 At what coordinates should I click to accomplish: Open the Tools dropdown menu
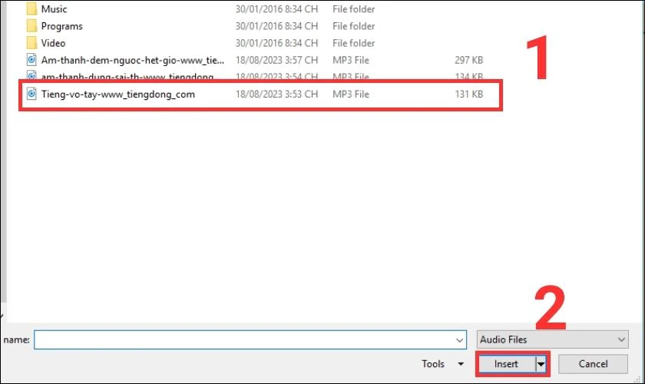[442, 364]
